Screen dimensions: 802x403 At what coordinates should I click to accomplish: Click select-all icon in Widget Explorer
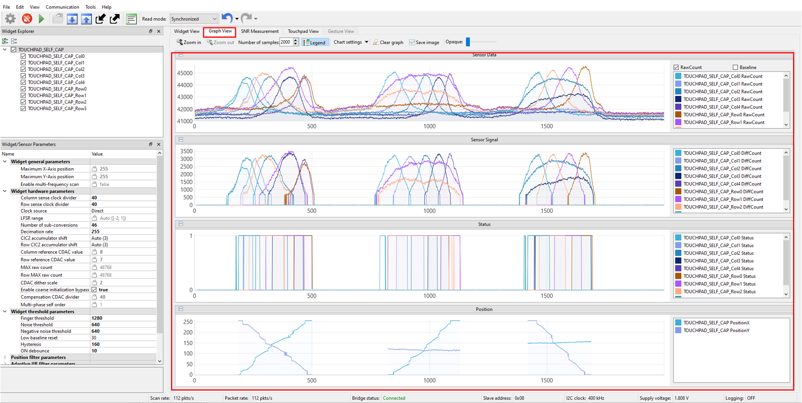coord(5,41)
